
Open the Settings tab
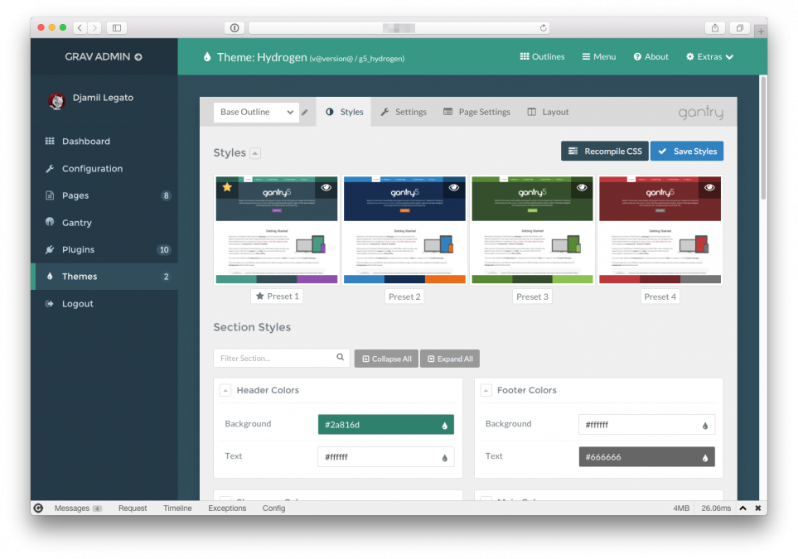pos(404,112)
